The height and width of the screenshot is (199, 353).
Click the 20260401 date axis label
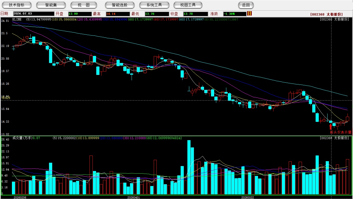(134, 197)
